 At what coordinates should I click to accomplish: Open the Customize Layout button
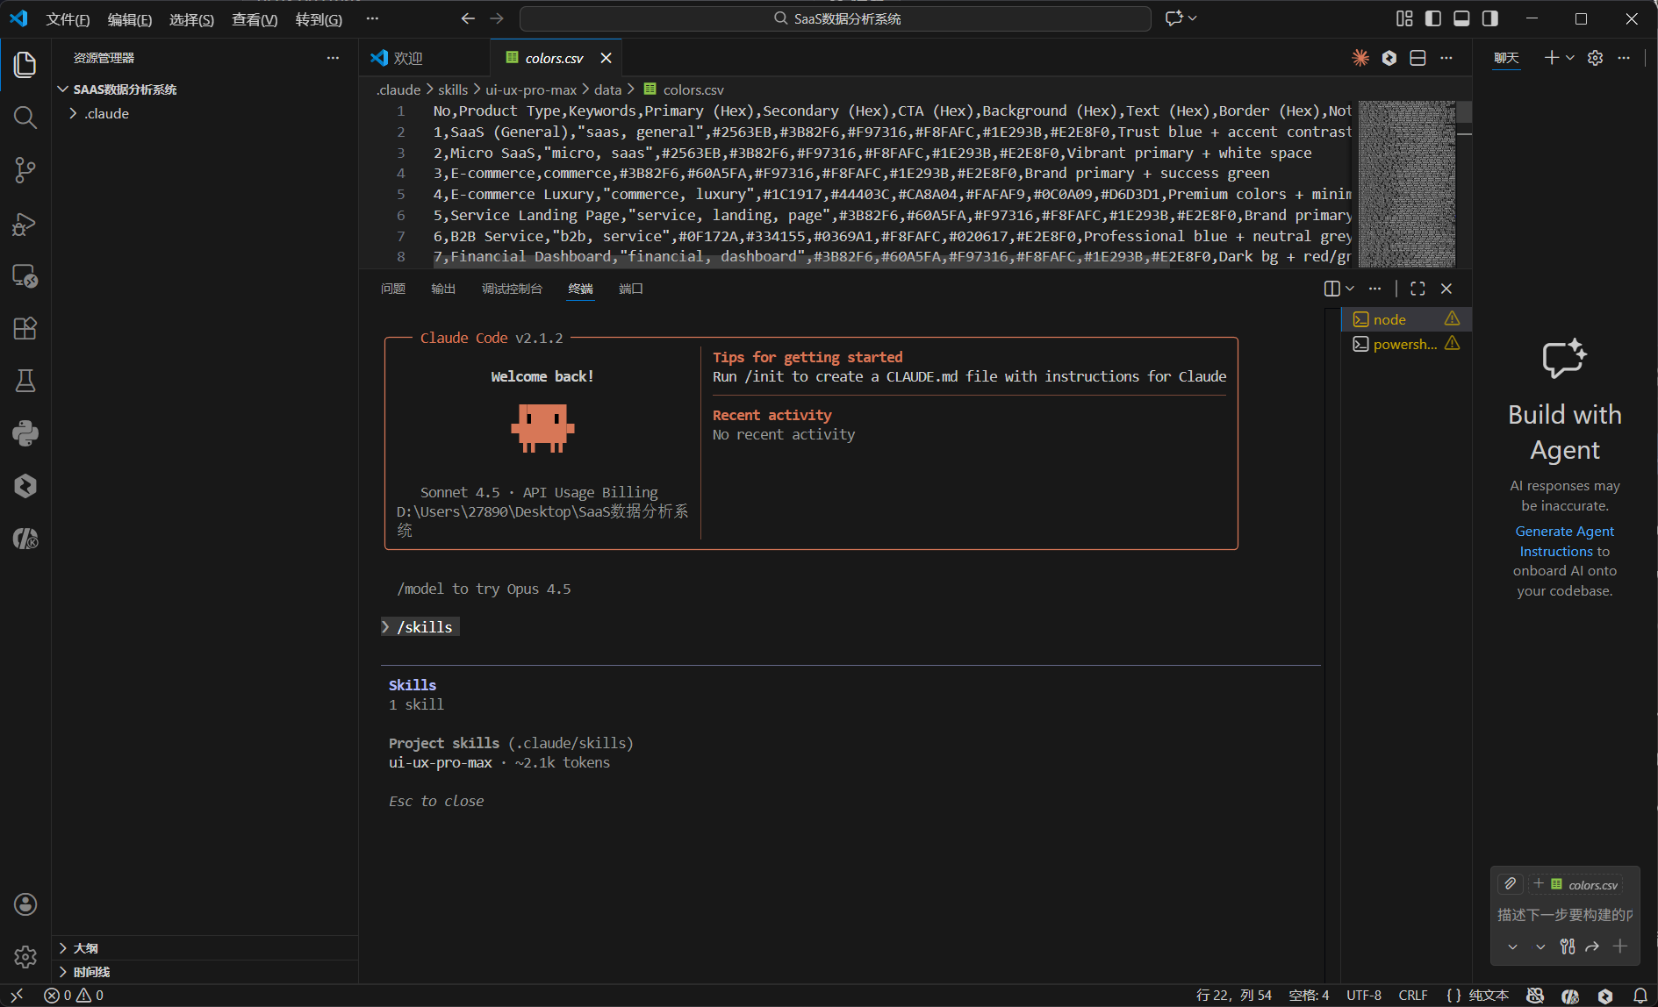point(1404,18)
